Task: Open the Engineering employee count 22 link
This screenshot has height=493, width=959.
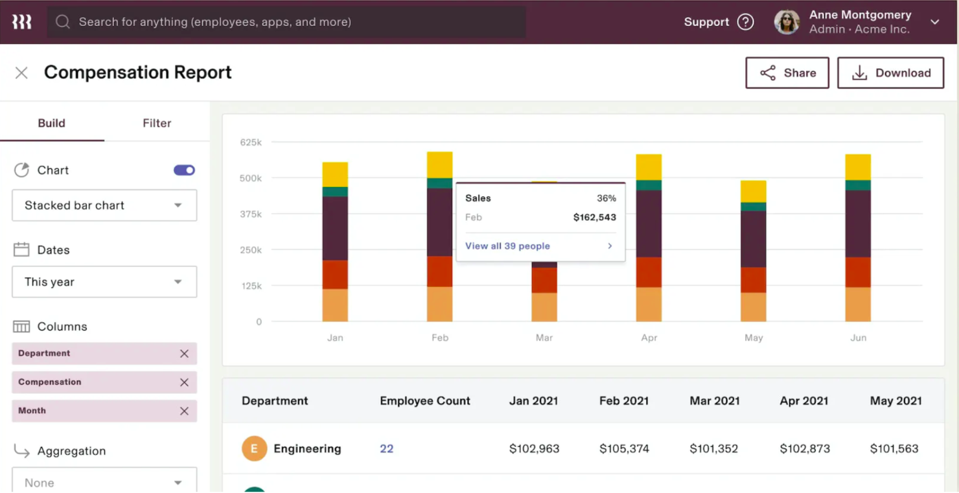Action: 387,448
